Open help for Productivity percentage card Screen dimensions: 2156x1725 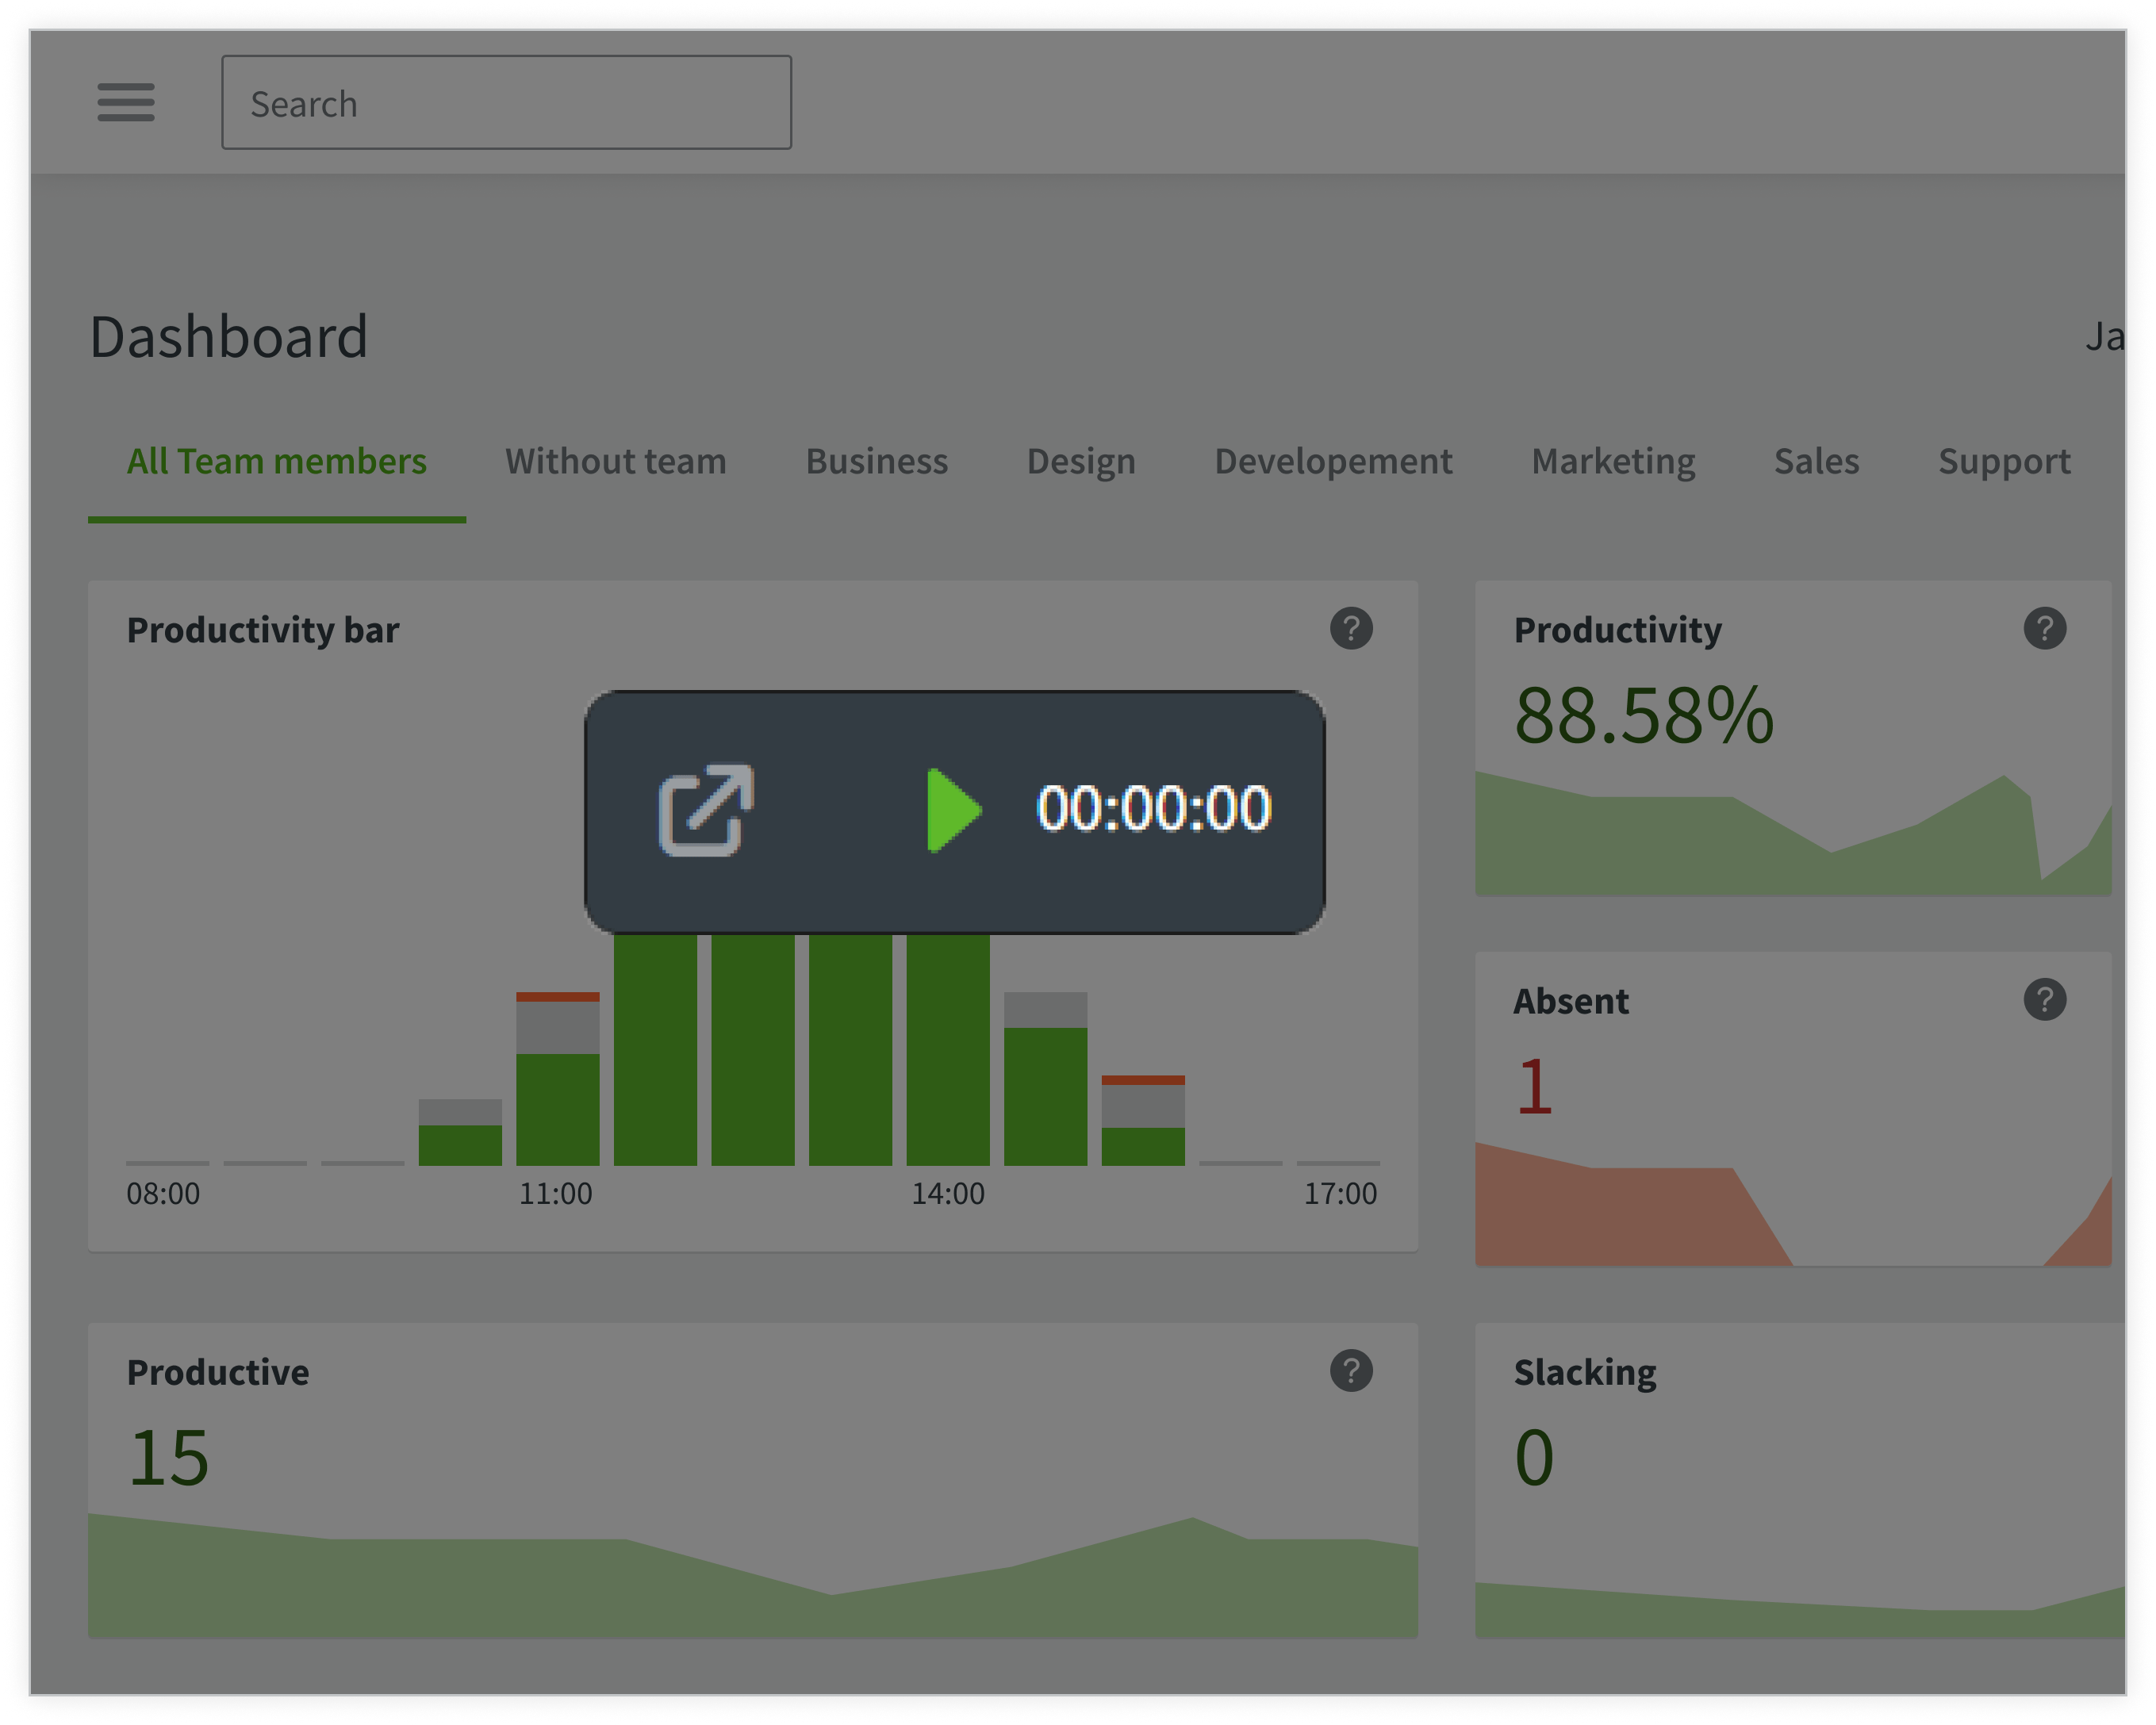pyautogui.click(x=2044, y=629)
